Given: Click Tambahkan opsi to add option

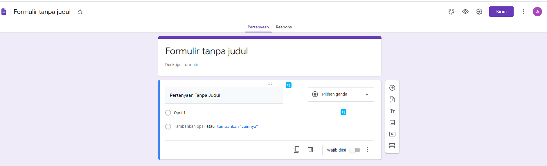Looking at the screenshot, I should (189, 126).
